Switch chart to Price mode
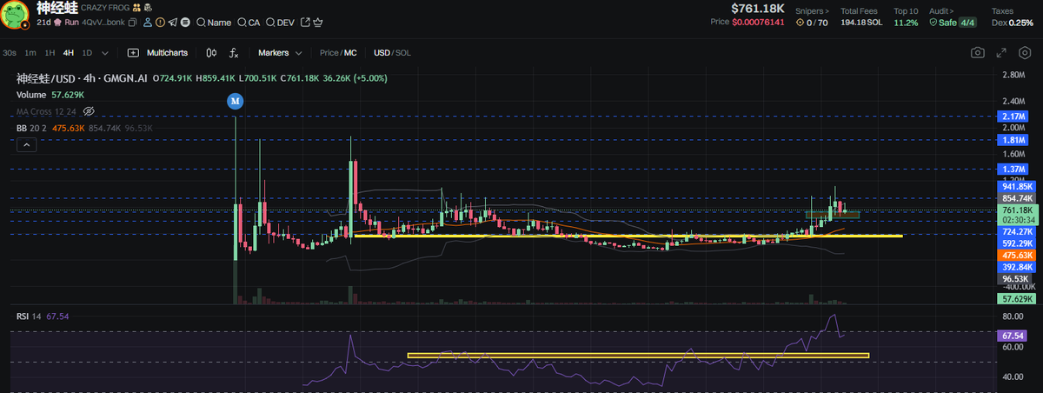Image resolution: width=1043 pixels, height=393 pixels. pos(329,53)
